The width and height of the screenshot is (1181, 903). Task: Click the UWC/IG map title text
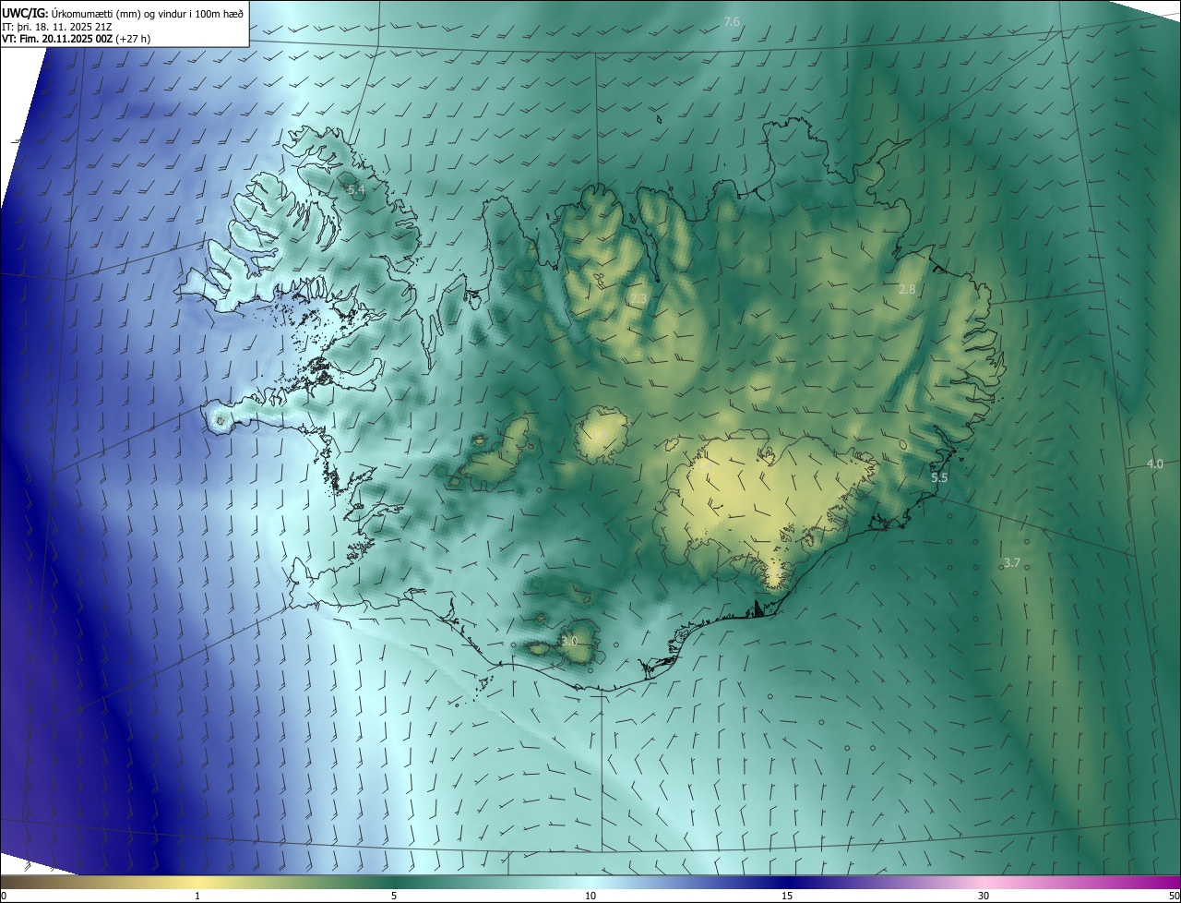point(123,13)
